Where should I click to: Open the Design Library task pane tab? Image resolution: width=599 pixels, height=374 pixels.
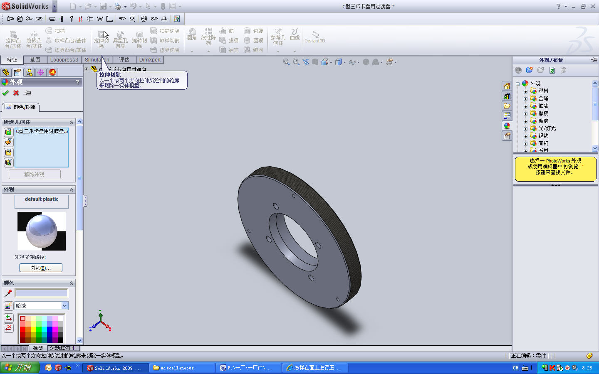507,96
